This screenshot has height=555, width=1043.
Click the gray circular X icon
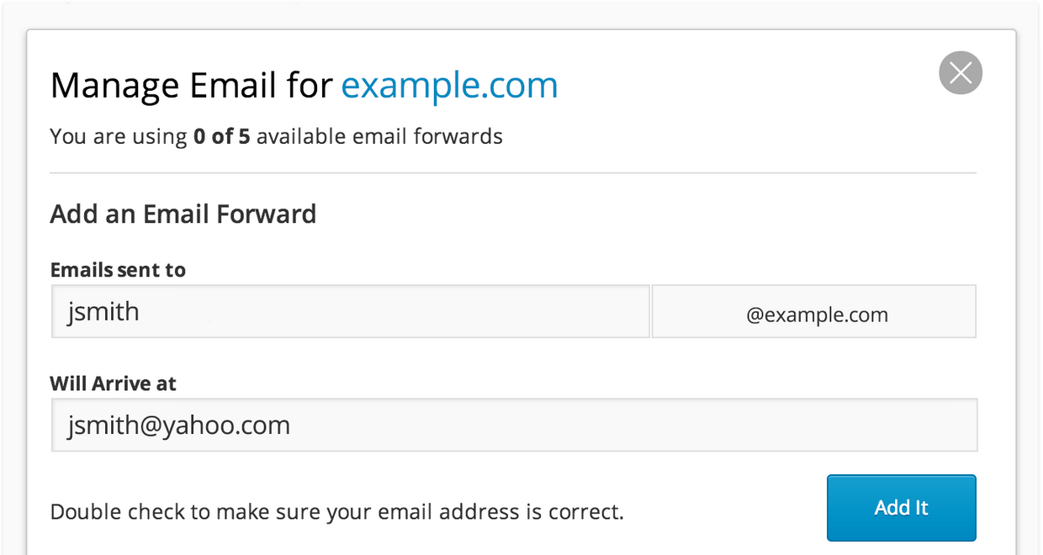[x=961, y=73]
